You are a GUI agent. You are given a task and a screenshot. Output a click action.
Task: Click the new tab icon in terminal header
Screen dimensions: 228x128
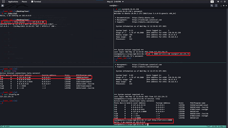tap(3, 6)
